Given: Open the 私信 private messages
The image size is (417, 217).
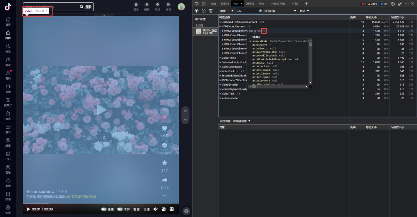Looking at the screenshot, I should coord(158,7).
